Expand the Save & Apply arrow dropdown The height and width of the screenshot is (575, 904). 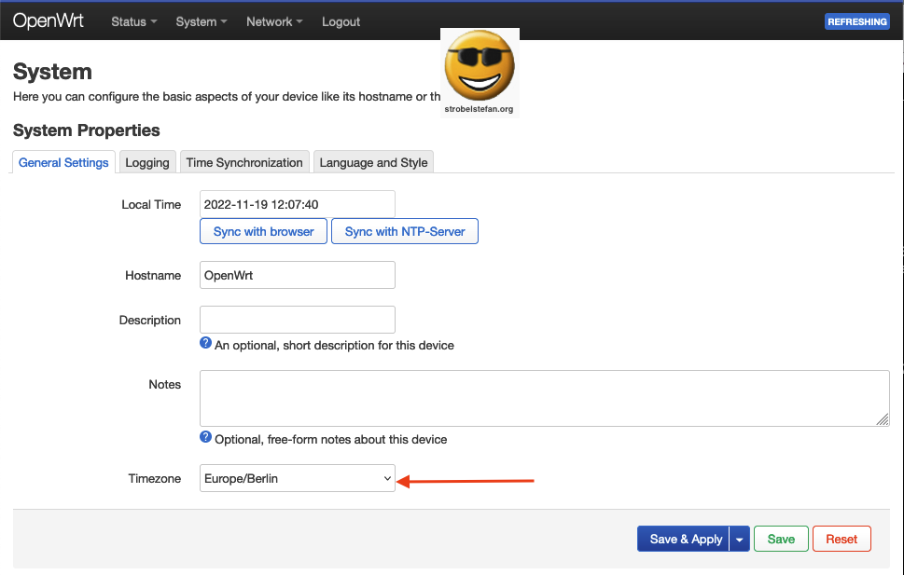point(740,539)
